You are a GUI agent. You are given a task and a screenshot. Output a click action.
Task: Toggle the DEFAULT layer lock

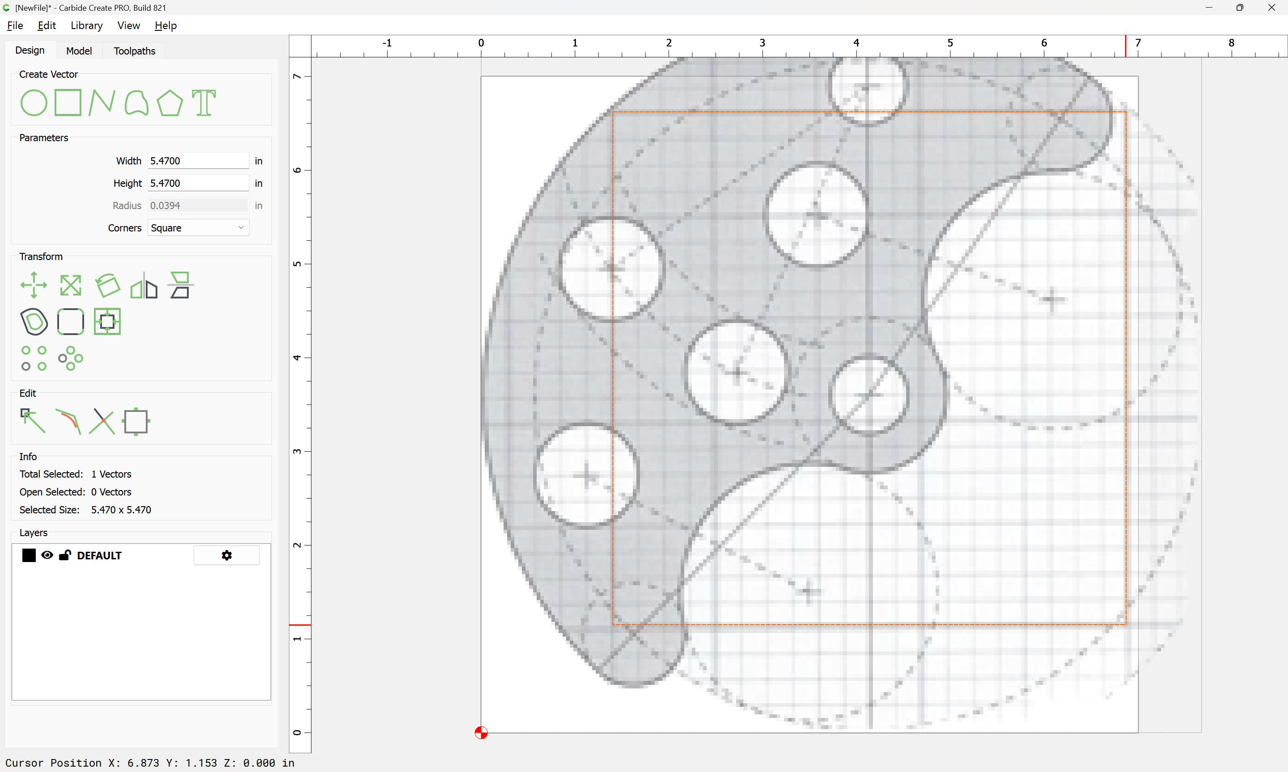(65, 555)
